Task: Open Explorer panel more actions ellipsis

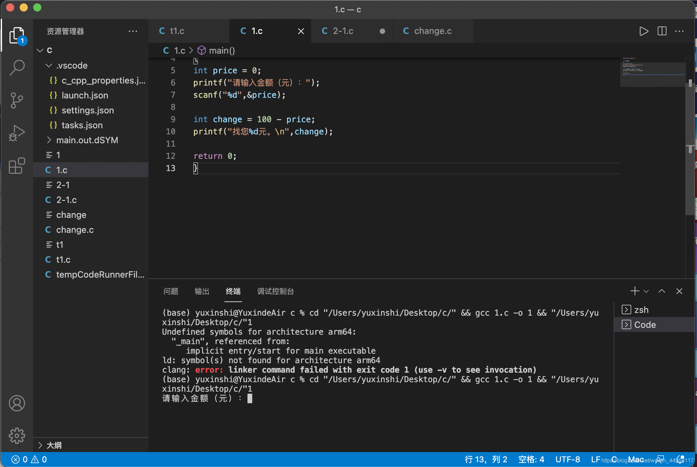Action: pos(133,31)
